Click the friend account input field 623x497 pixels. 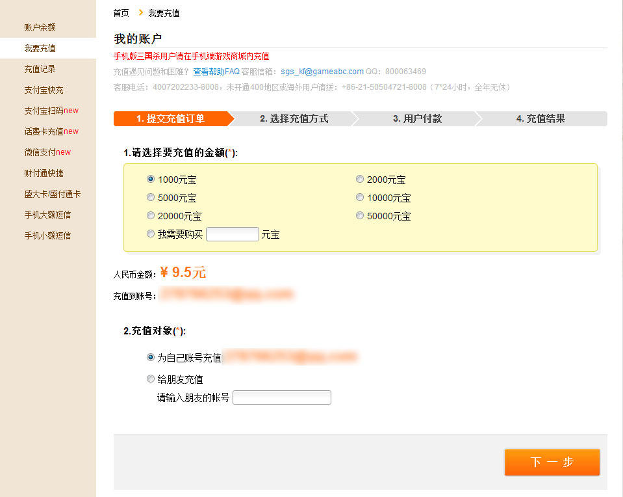pyautogui.click(x=281, y=397)
